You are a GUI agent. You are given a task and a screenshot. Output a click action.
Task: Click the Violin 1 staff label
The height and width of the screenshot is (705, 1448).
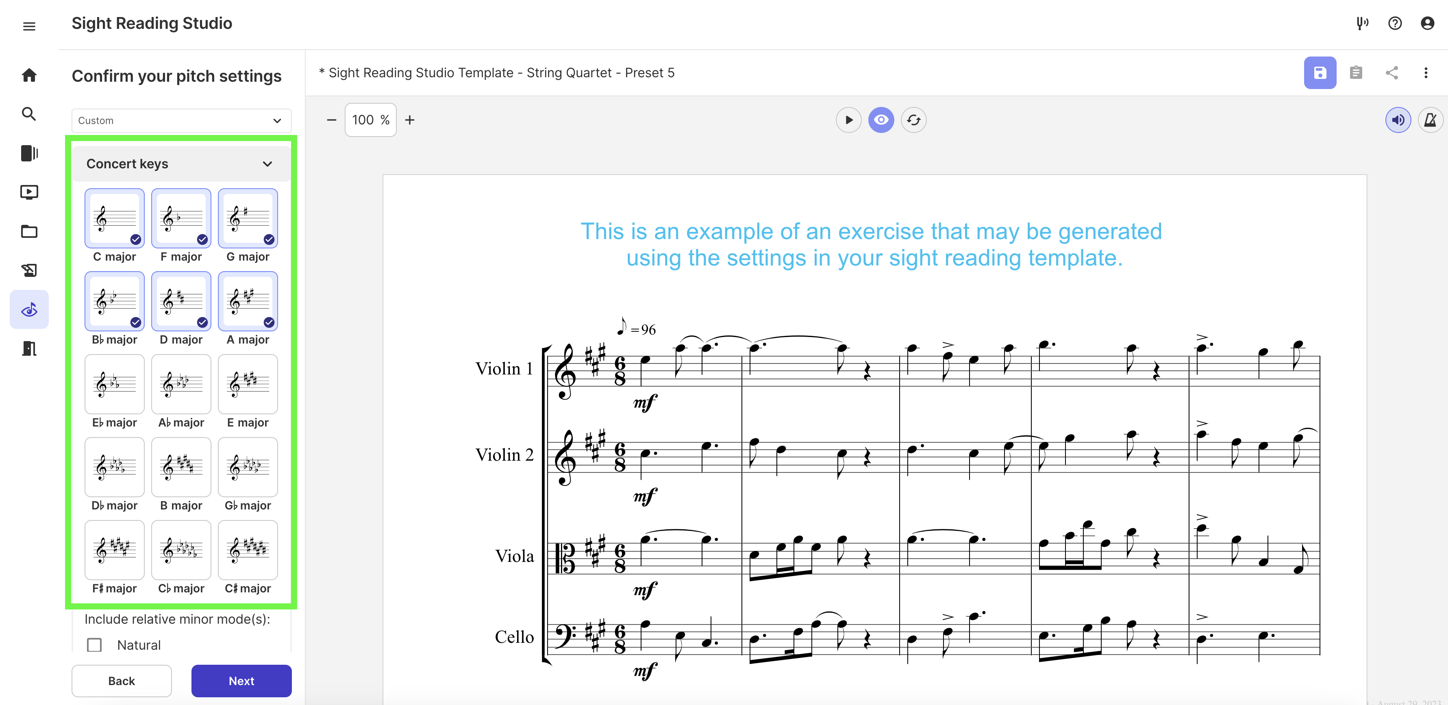click(504, 369)
